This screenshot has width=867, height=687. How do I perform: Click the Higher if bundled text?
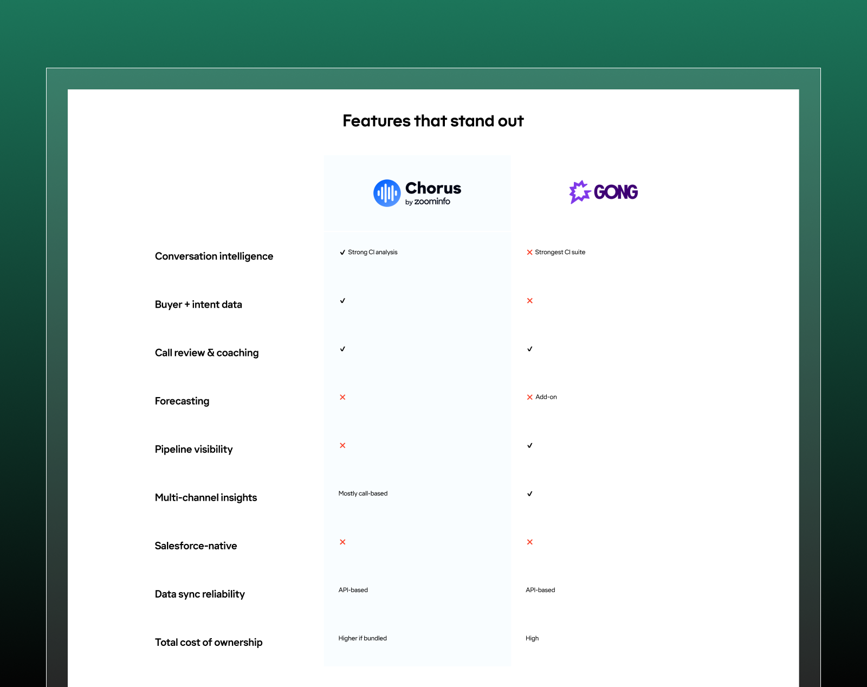coord(363,638)
